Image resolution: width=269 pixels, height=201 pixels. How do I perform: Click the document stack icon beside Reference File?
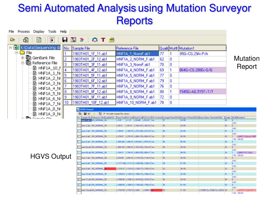[28, 63]
